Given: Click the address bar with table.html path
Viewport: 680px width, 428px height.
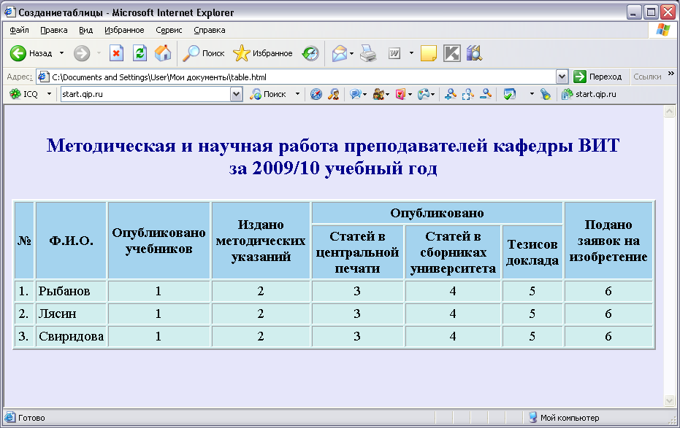Looking at the screenshot, I should [x=297, y=77].
